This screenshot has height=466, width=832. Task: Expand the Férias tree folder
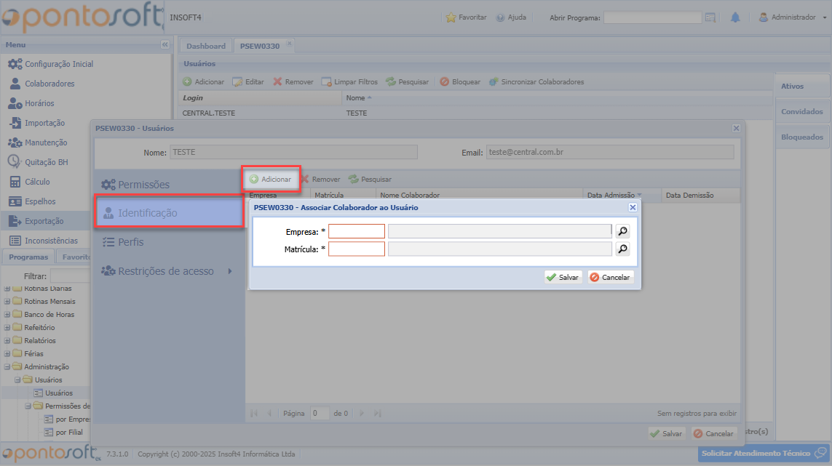pos(8,354)
